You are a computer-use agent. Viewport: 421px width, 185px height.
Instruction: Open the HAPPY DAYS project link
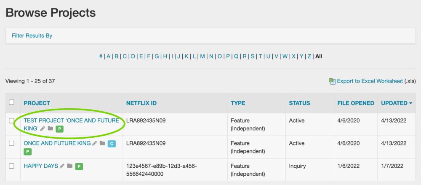coord(41,166)
